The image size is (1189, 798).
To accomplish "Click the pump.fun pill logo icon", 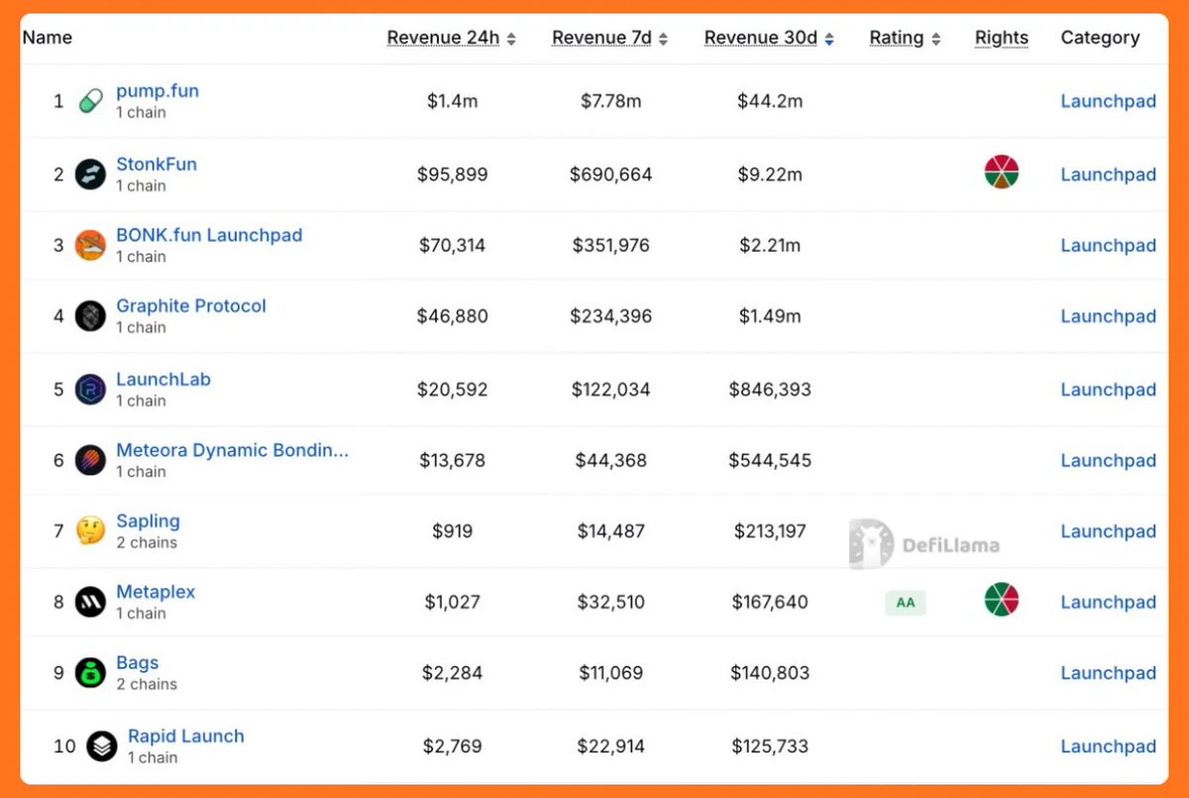I will [x=90, y=101].
